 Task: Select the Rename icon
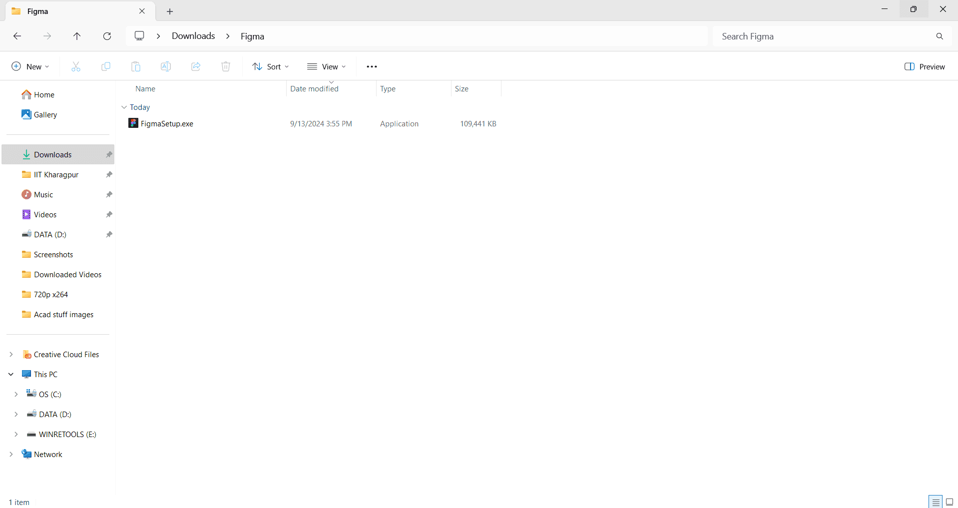pyautogui.click(x=165, y=66)
